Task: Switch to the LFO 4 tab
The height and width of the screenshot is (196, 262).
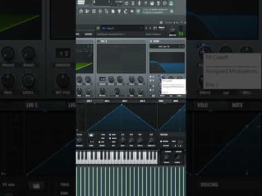Action: click(142, 101)
